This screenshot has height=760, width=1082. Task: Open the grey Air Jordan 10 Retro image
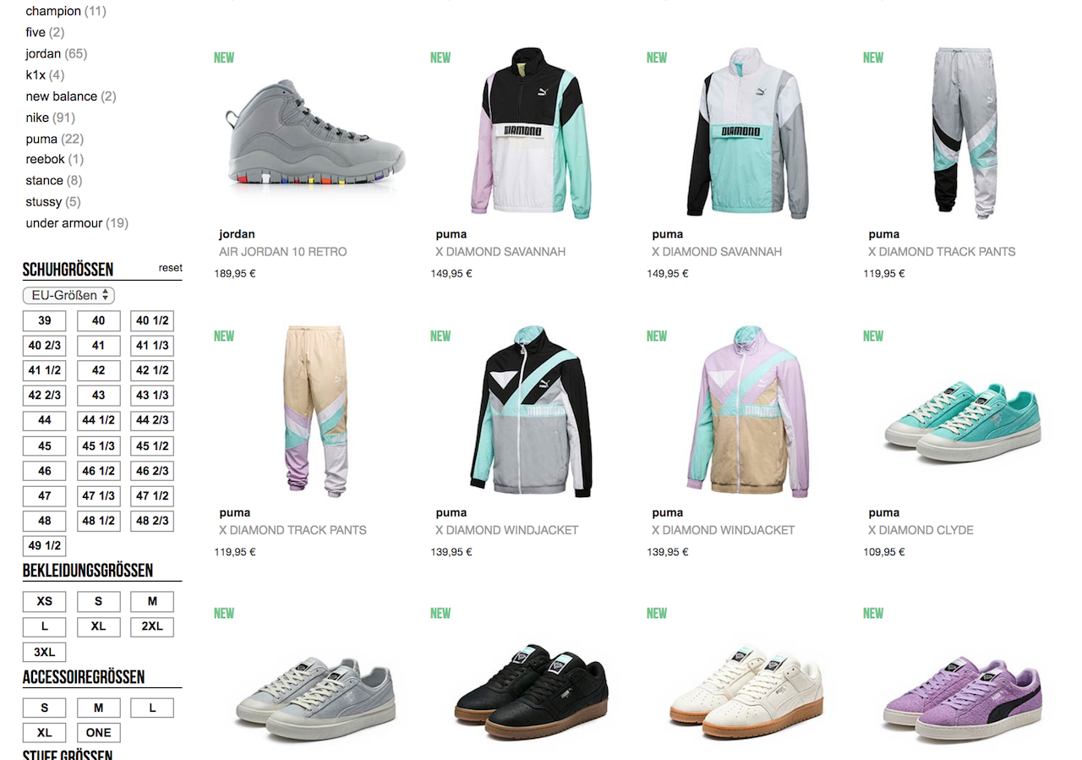314,134
